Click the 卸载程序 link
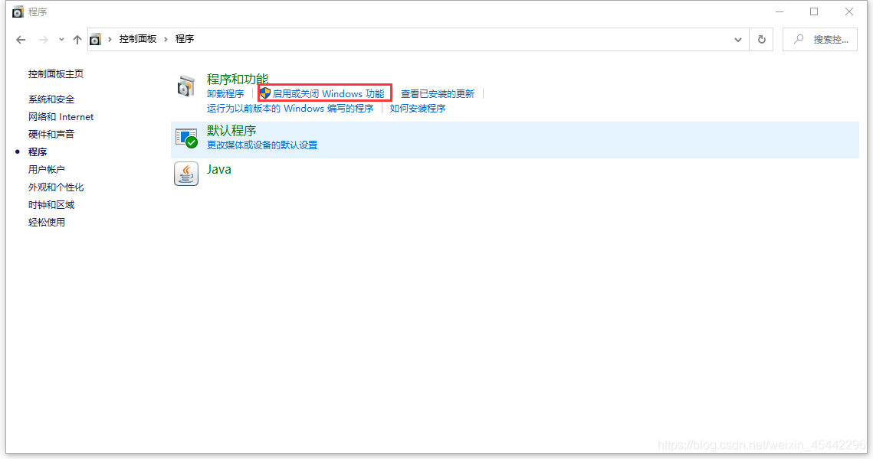Image resolution: width=873 pixels, height=459 pixels. tap(225, 93)
